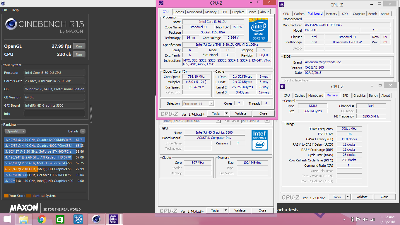Open About tab in pink CPU-Z window
The image size is (400, 225).
[264, 12]
